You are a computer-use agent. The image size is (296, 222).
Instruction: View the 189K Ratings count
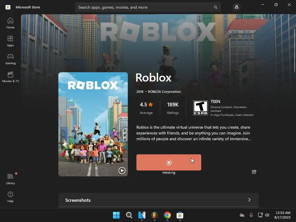[x=173, y=108]
